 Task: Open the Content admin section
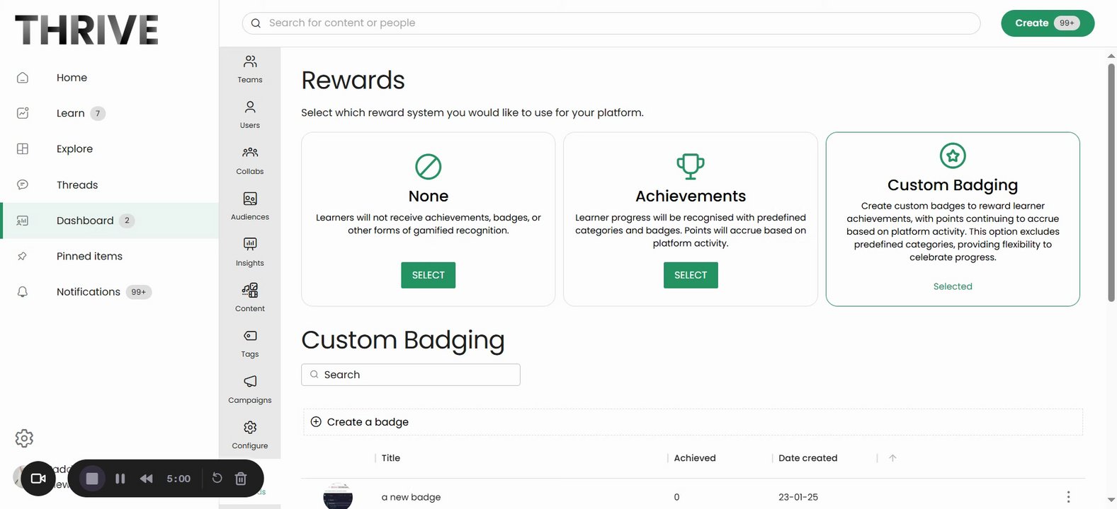250,298
